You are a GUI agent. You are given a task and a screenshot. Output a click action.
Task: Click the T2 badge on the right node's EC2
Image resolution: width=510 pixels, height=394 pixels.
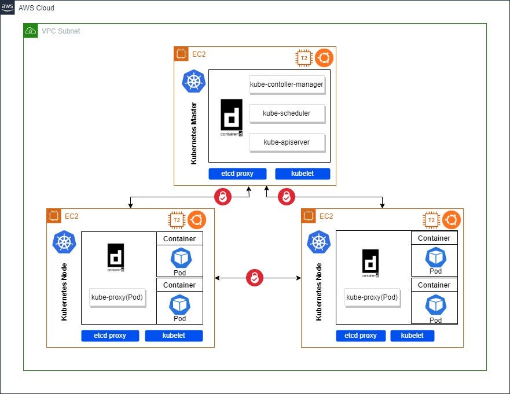click(x=431, y=220)
